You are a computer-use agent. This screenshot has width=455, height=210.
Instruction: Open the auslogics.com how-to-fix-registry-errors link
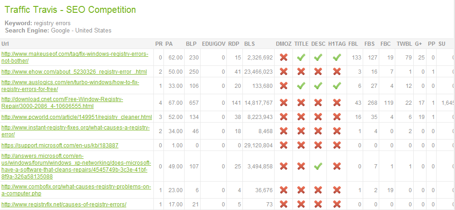tap(70, 86)
